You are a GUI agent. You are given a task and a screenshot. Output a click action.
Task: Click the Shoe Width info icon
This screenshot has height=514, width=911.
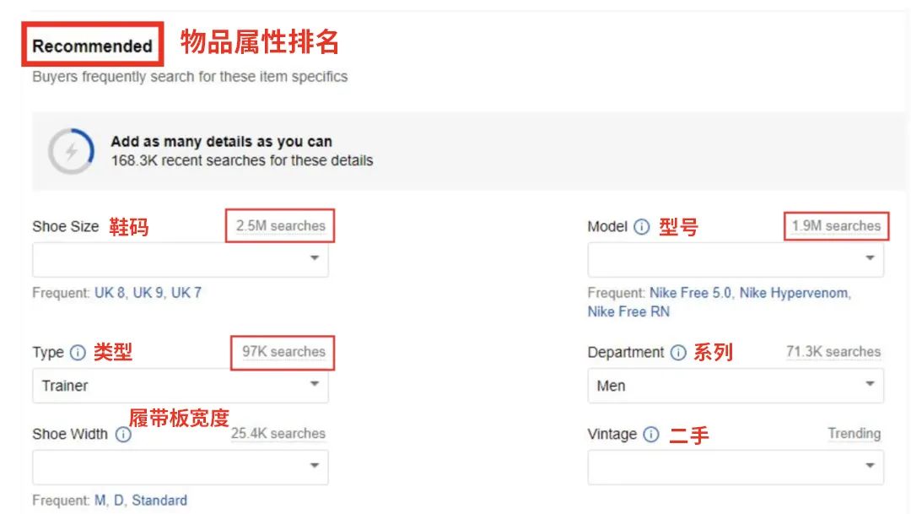[123, 435]
